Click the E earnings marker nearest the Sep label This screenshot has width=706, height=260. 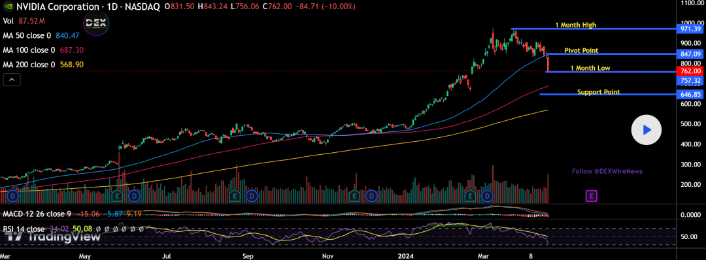point(234,196)
